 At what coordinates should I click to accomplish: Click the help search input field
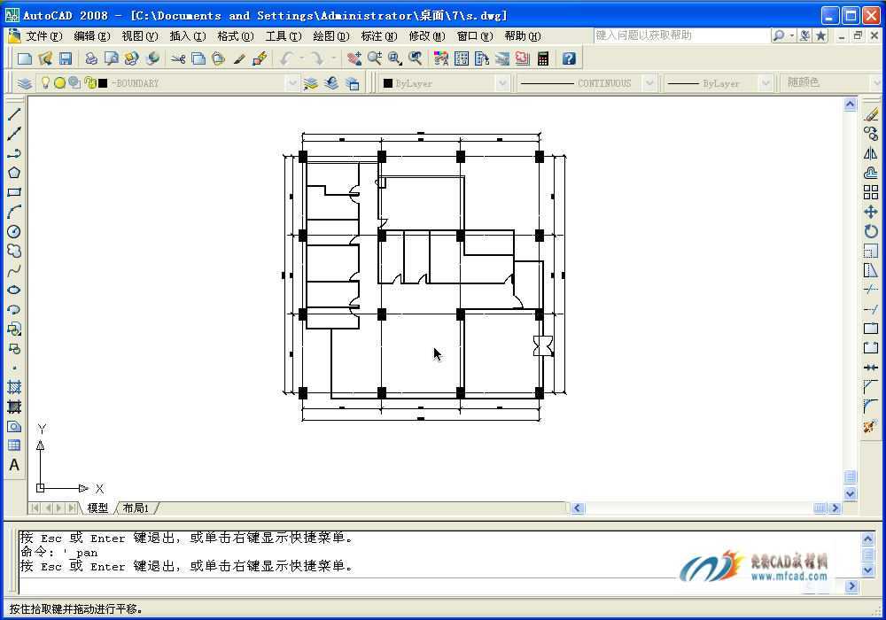(681, 35)
